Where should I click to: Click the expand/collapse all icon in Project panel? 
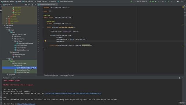point(29,5)
